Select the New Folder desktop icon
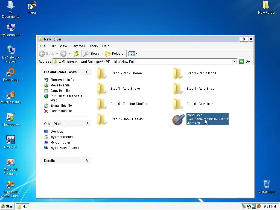280x210 pixels. pyautogui.click(x=266, y=7)
